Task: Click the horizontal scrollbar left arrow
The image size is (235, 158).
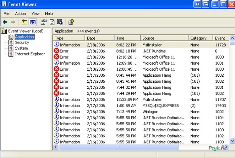Action: pos(56,147)
